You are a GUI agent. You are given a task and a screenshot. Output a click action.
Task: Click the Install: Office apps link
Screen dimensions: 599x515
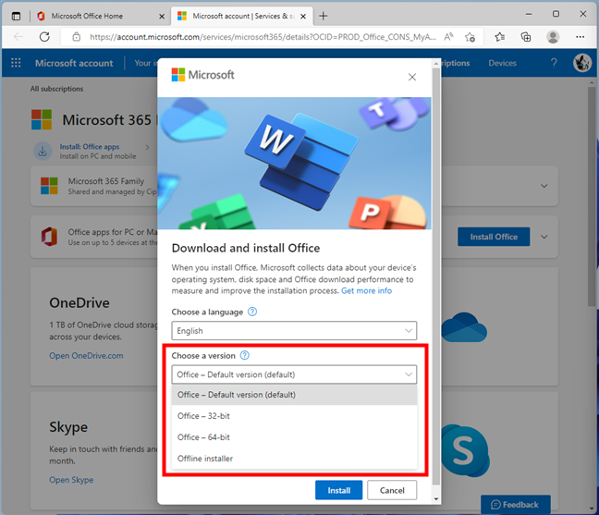click(x=90, y=147)
